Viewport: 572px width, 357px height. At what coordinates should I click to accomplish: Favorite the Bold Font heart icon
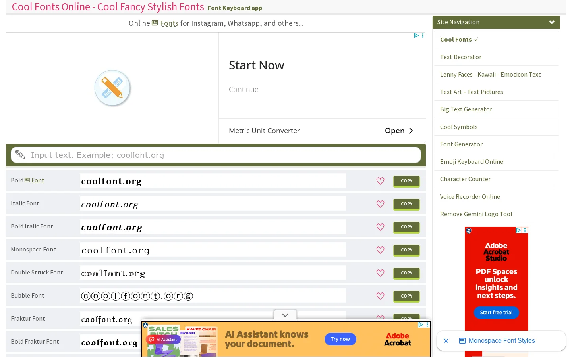380,181
